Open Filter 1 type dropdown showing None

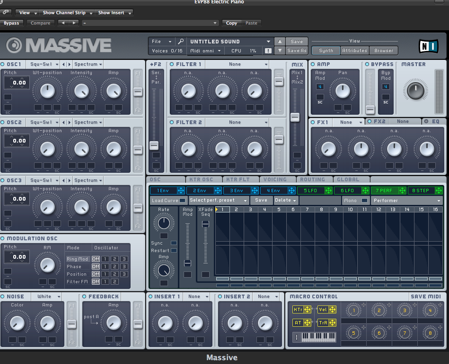(x=237, y=64)
